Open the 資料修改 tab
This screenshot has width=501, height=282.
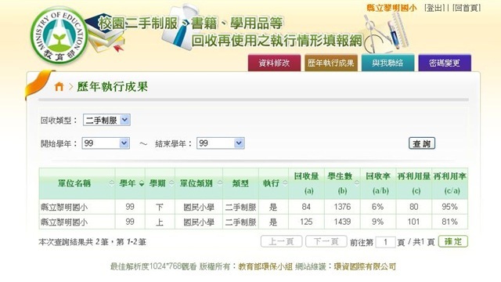(x=274, y=63)
